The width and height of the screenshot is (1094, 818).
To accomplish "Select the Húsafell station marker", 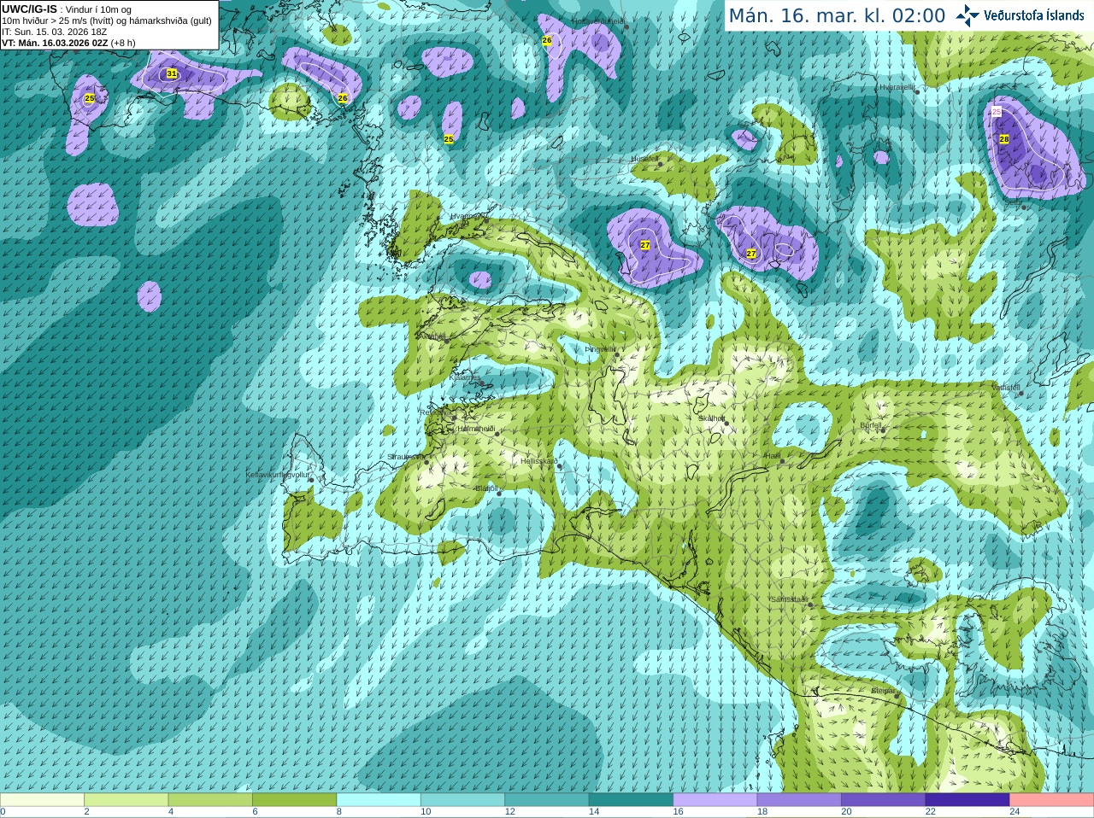I will click(x=660, y=164).
